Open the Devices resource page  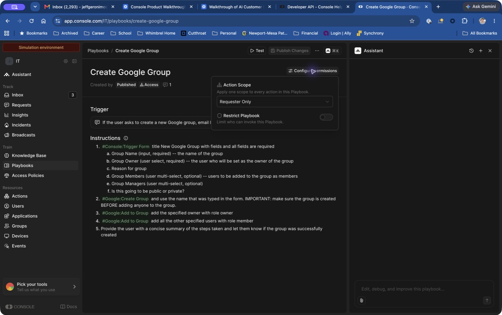[40, 236]
